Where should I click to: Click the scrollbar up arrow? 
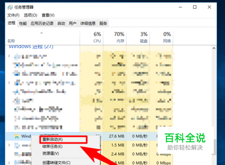click(214, 48)
